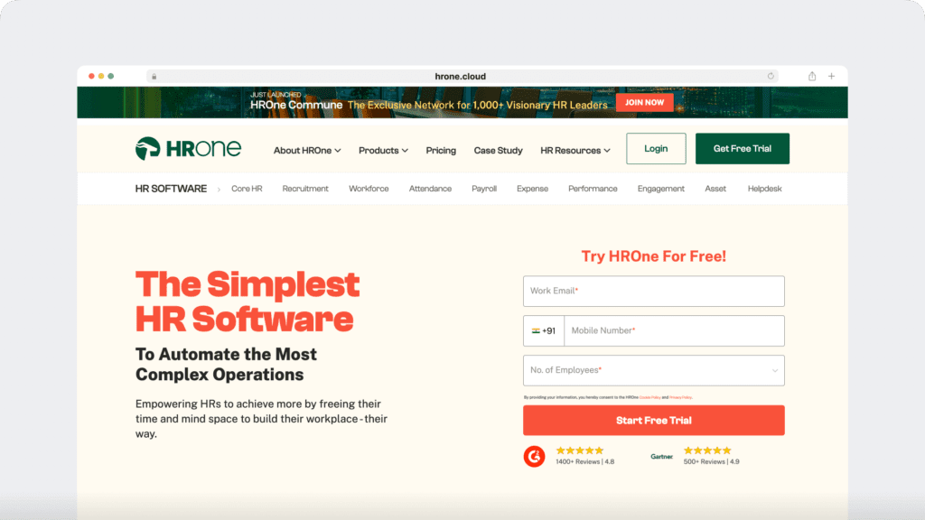Screen dimensions: 925x520
Task: Expand the HR Resources dropdown
Action: [x=575, y=150]
